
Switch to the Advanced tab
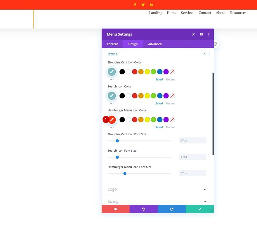point(154,44)
